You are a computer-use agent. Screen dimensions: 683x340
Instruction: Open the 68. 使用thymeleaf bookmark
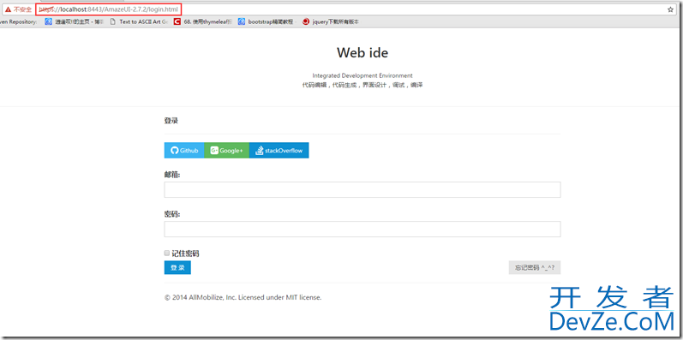(203, 21)
